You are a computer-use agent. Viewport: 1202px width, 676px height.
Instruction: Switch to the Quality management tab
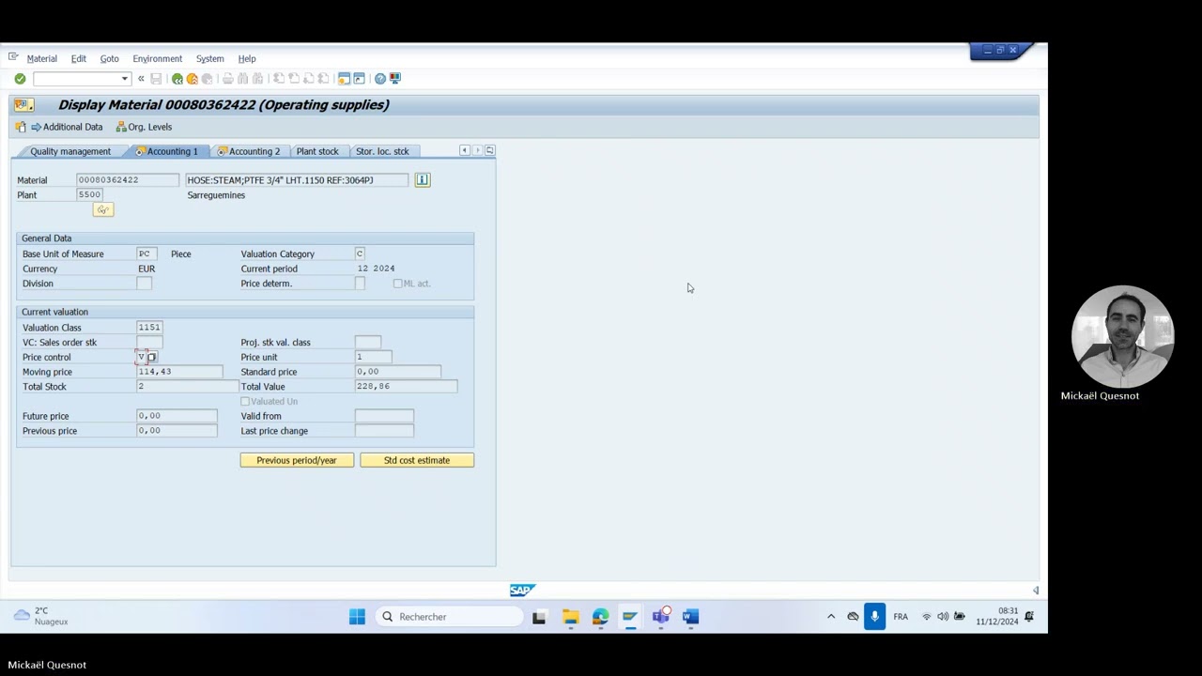(x=70, y=151)
